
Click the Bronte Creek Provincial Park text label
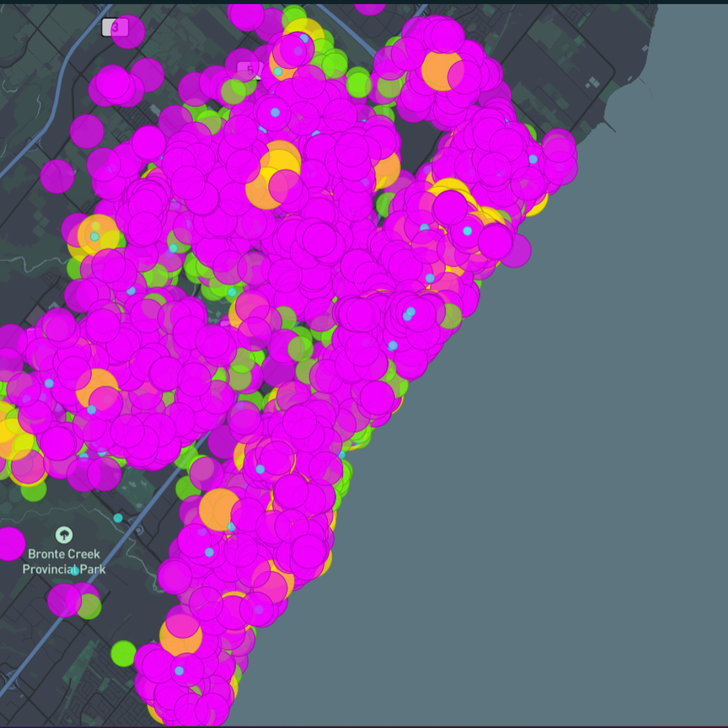pyautogui.click(x=64, y=562)
